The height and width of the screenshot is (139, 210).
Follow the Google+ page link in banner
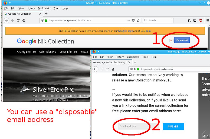click(x=125, y=31)
